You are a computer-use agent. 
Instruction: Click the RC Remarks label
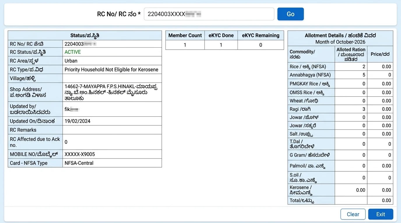[x=23, y=130]
